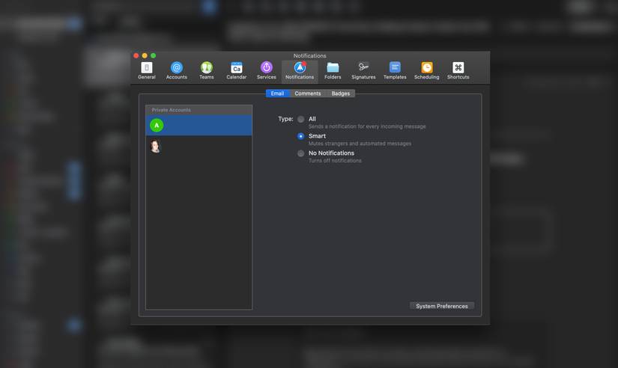This screenshot has height=368, width=618.
Task: Switch to the Email tab
Action: click(x=277, y=93)
